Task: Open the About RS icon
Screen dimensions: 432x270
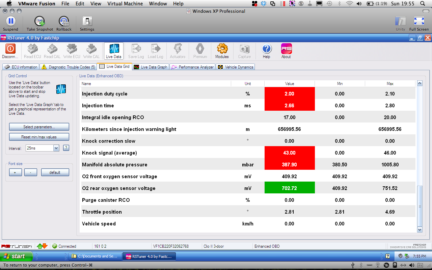Action: 286,49
